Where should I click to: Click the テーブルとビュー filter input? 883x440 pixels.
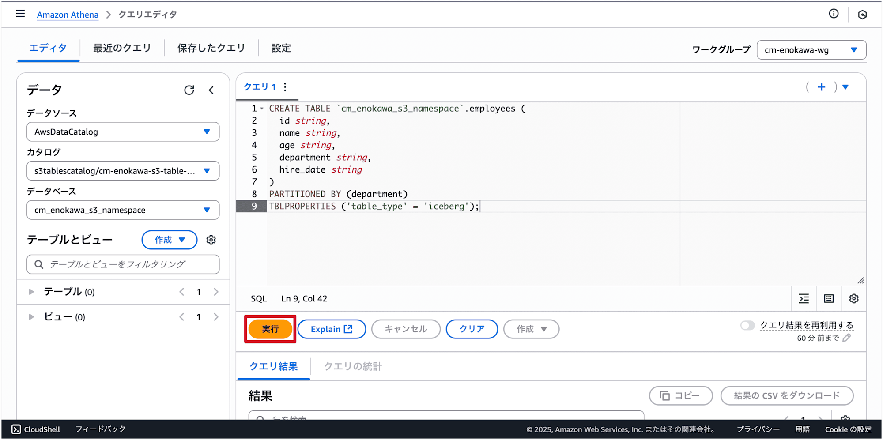(x=123, y=264)
